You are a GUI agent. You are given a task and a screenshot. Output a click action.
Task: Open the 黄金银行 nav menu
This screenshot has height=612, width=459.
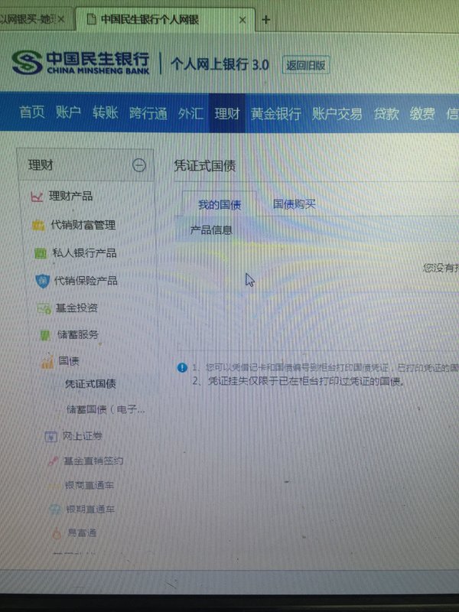(276, 113)
